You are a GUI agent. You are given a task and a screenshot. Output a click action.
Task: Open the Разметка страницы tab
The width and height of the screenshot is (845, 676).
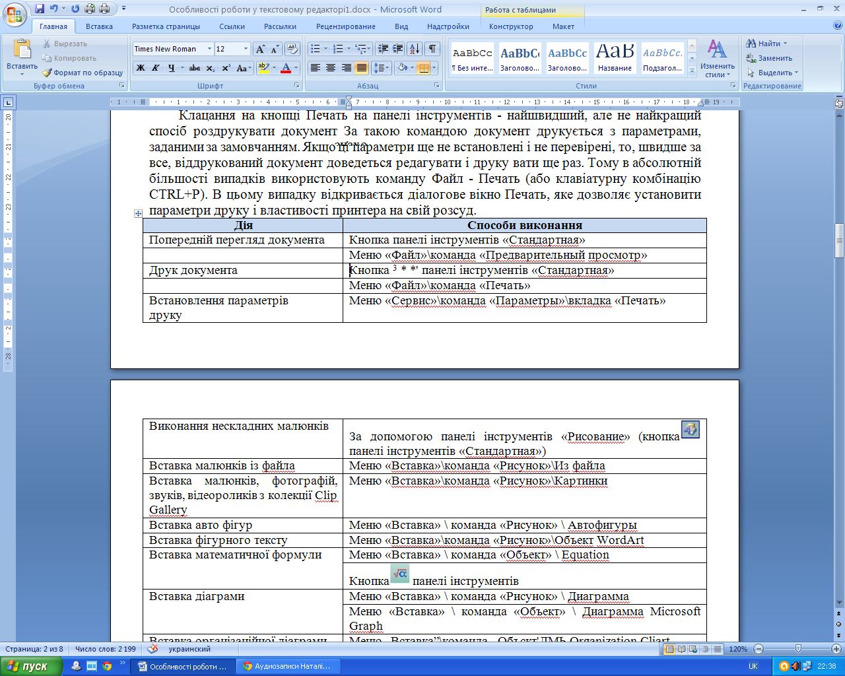pos(166,26)
